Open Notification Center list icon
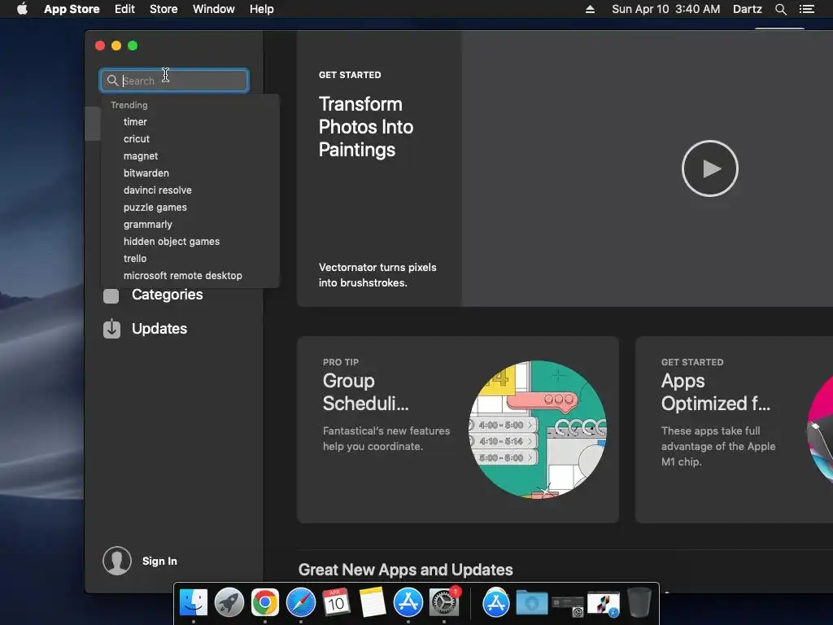This screenshot has height=625, width=833. click(806, 9)
